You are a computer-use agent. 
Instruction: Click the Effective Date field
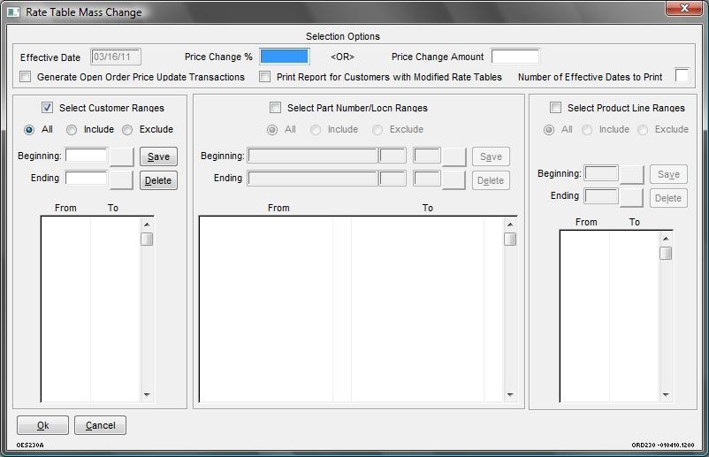point(116,57)
